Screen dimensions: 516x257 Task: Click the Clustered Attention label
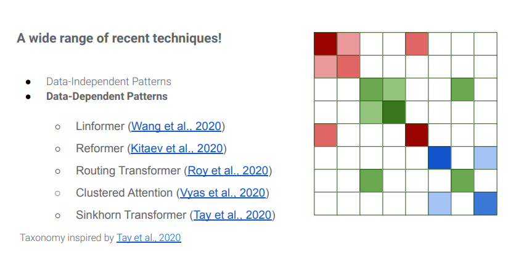124,193
